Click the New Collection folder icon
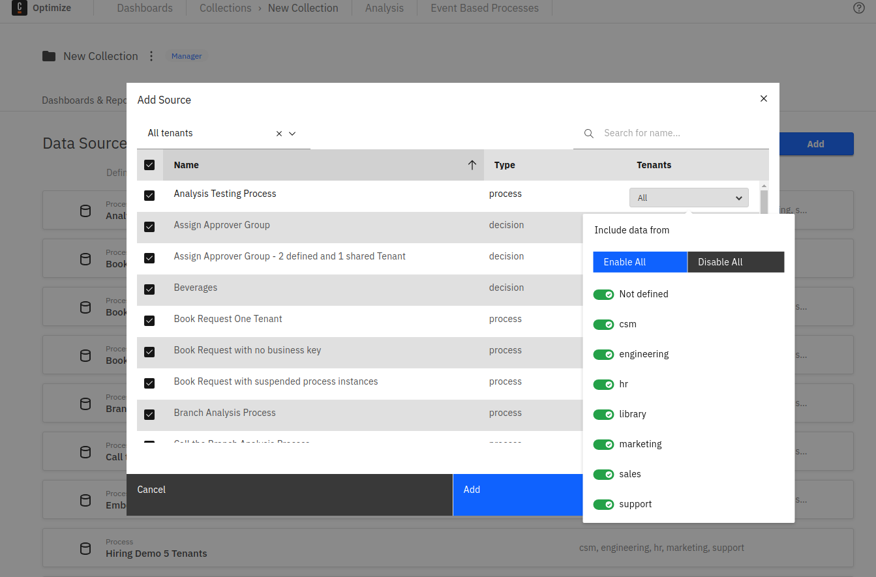876x577 pixels. click(49, 56)
